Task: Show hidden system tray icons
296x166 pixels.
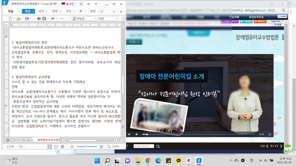Action: tap(231, 161)
